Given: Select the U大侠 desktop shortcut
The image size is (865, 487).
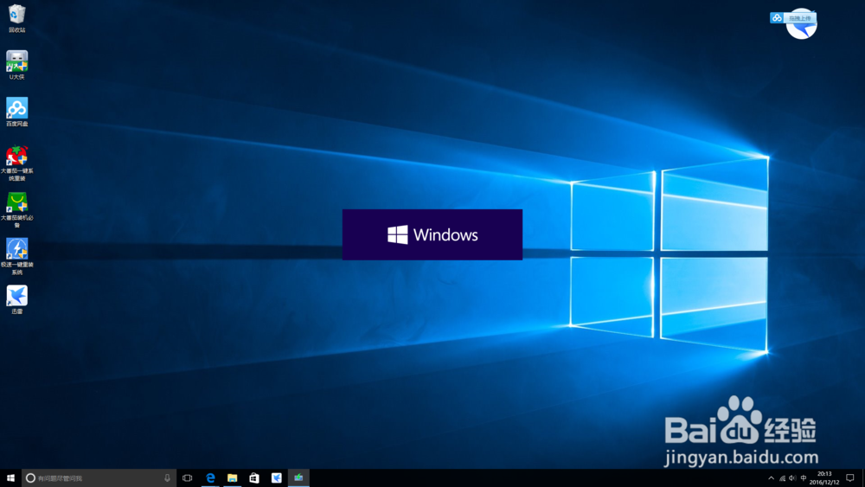Looking at the screenshot, I should tap(17, 65).
